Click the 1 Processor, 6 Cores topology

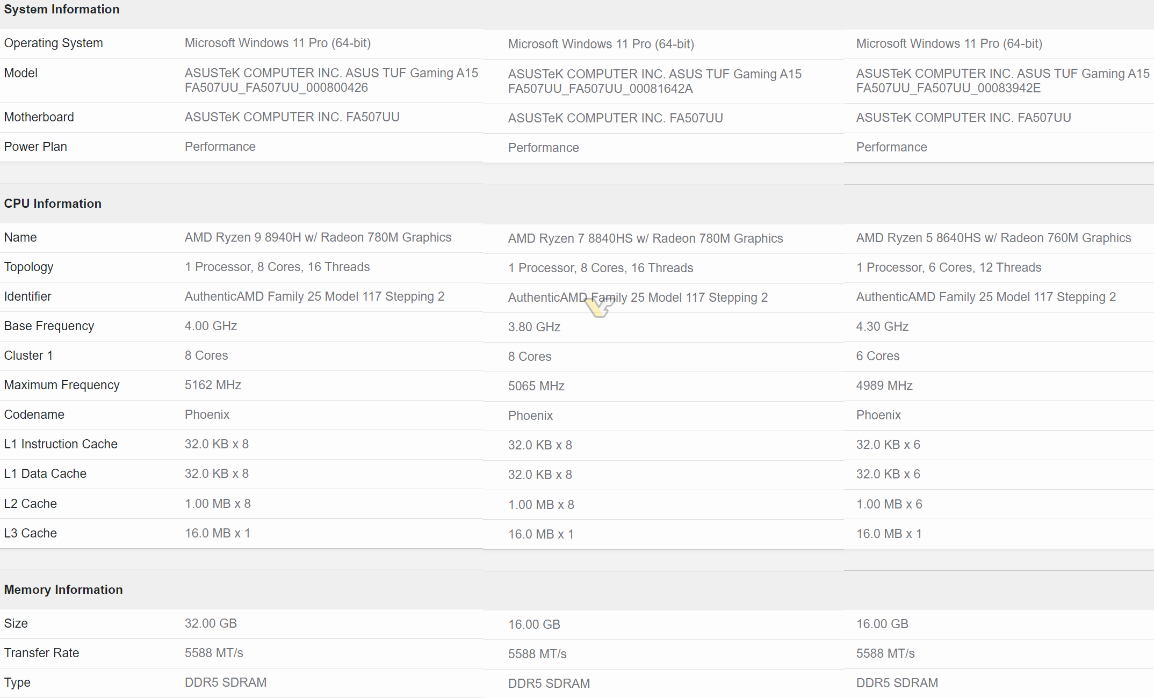click(948, 267)
